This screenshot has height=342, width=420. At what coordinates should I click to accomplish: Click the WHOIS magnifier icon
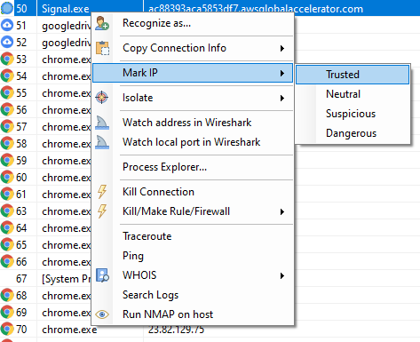102,275
